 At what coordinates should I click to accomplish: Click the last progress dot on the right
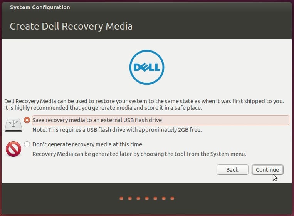[x=172, y=199]
